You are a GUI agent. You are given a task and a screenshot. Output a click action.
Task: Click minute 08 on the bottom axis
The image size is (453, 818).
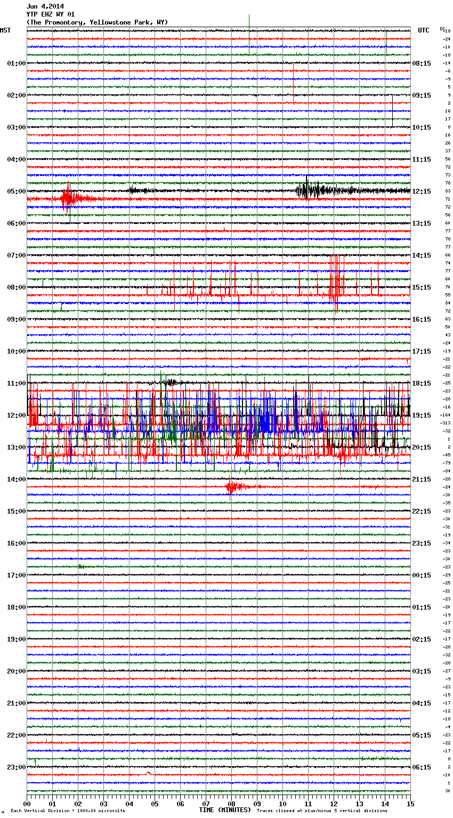coord(231,804)
